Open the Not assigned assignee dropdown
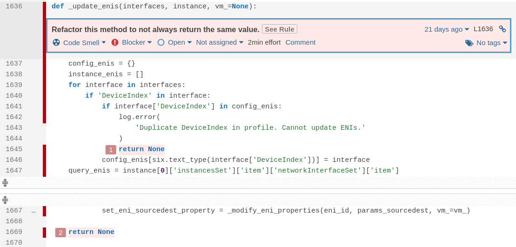 220,42
